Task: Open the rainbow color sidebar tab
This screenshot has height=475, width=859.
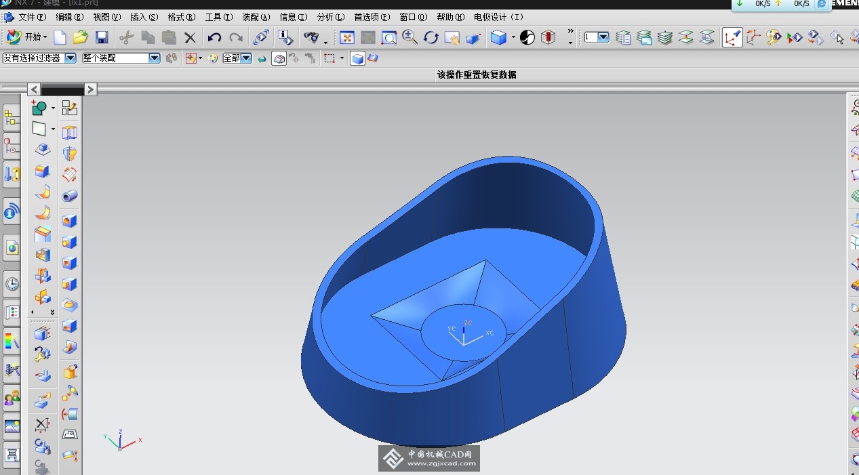Action: coord(12,341)
